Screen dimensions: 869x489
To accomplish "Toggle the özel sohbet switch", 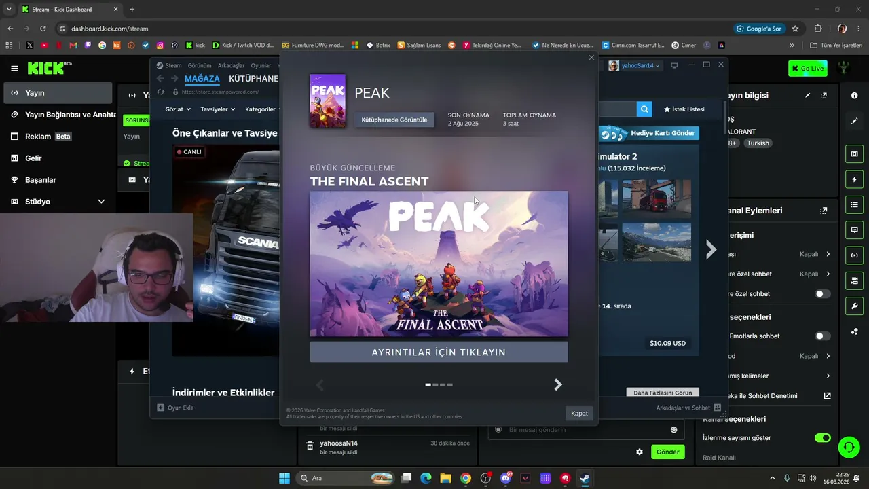I will pos(822,294).
